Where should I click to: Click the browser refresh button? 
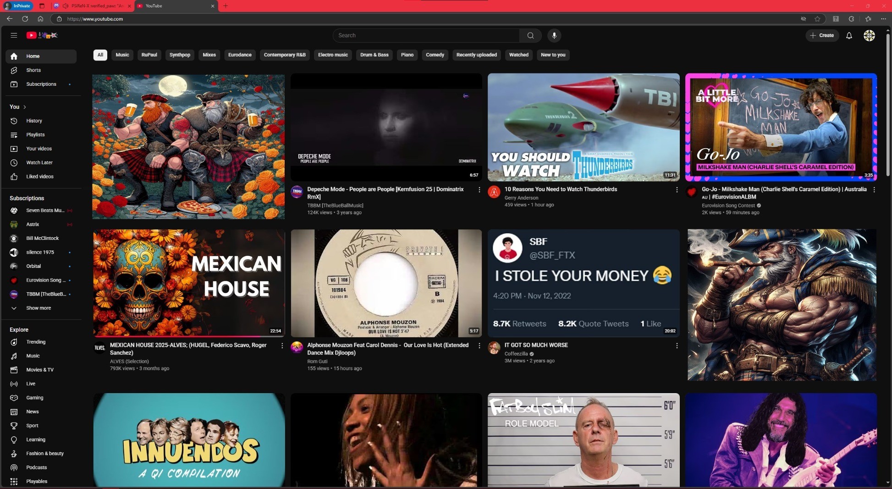click(25, 19)
